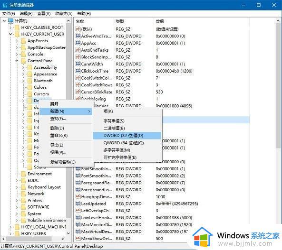Collapse the 计算机 root node
The width and height of the screenshot is (282, 250).
pos(4,21)
